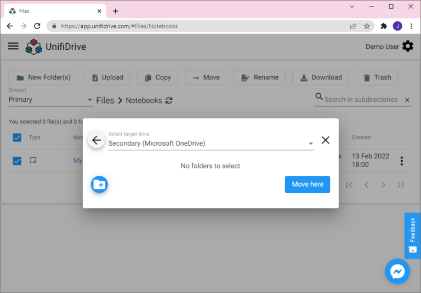The height and width of the screenshot is (293, 421).
Task: Reload the browser page
Action: [x=37, y=26]
